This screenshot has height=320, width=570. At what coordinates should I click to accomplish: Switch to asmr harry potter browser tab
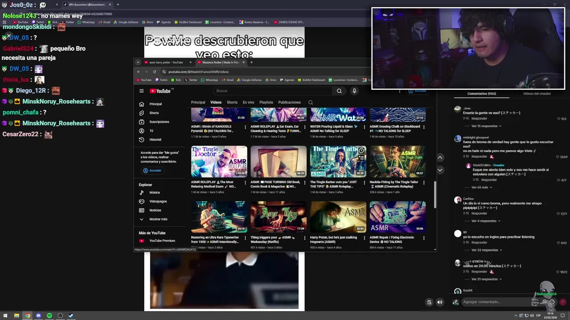click(x=166, y=63)
